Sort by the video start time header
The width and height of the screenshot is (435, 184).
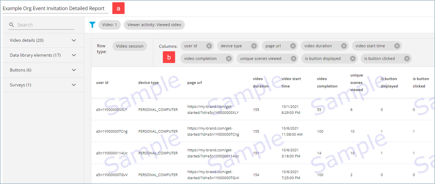pyautogui.click(x=291, y=82)
